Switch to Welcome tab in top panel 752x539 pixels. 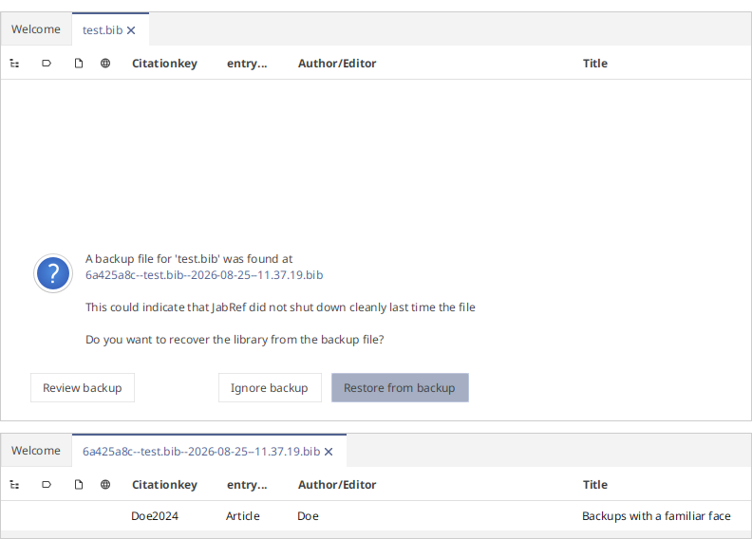(x=36, y=29)
